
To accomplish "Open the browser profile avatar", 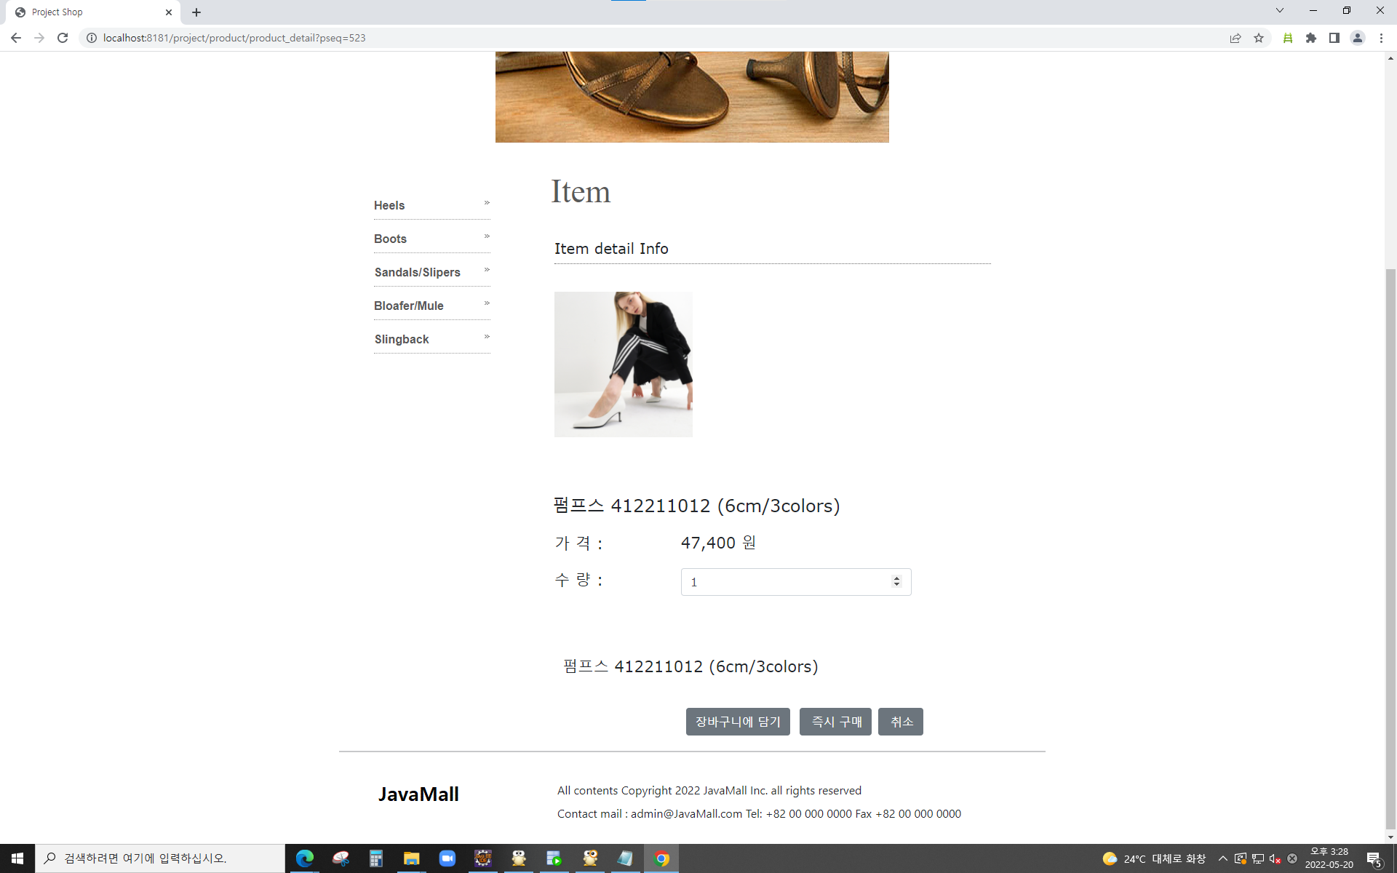I will pos(1358,38).
